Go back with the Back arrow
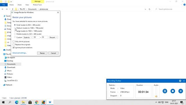Image resolution: width=186 pixels, height=105 pixels. point(3,9)
